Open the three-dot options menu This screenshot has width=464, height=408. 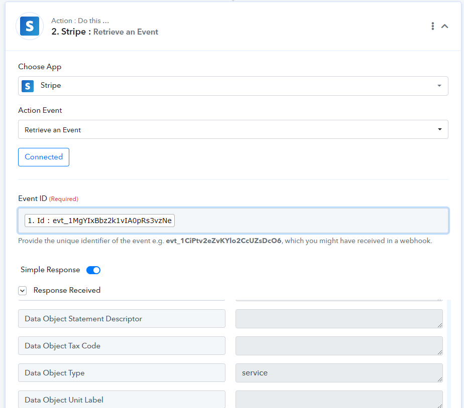pos(433,26)
